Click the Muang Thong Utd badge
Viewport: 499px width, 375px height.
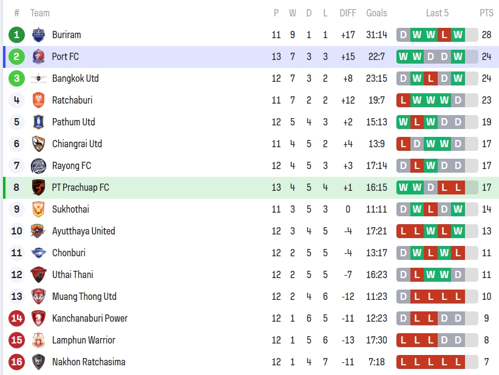39,296
